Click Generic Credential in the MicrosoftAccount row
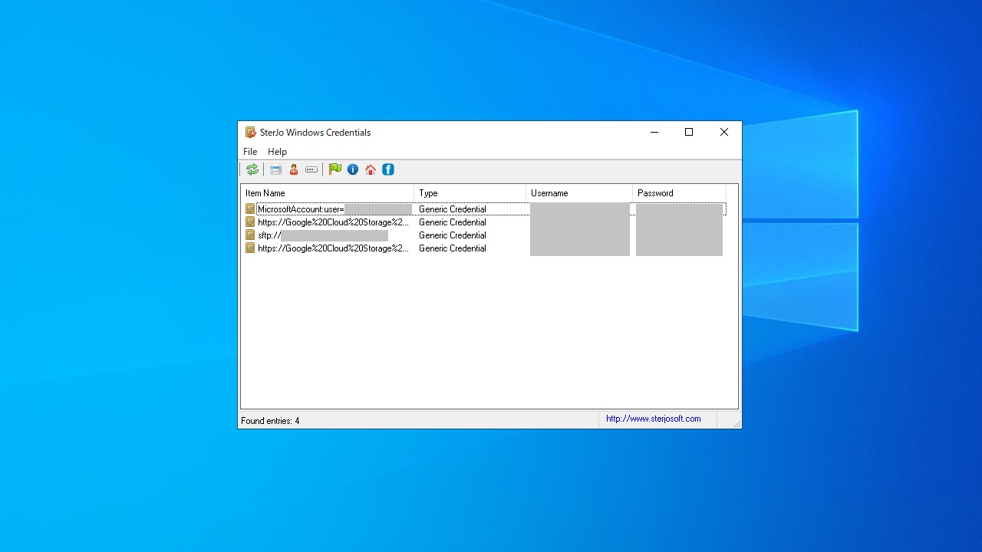Screen dimensions: 982x552 tap(453, 209)
